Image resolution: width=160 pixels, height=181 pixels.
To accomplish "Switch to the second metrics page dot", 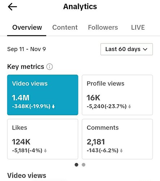I will 83,165.
